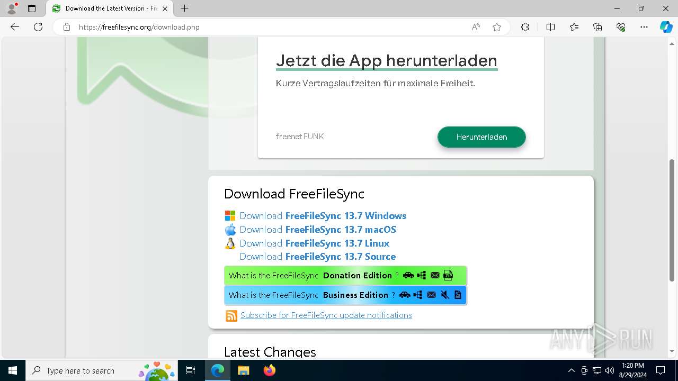
Task: Open Browser essentials heart icon
Action: point(621,27)
